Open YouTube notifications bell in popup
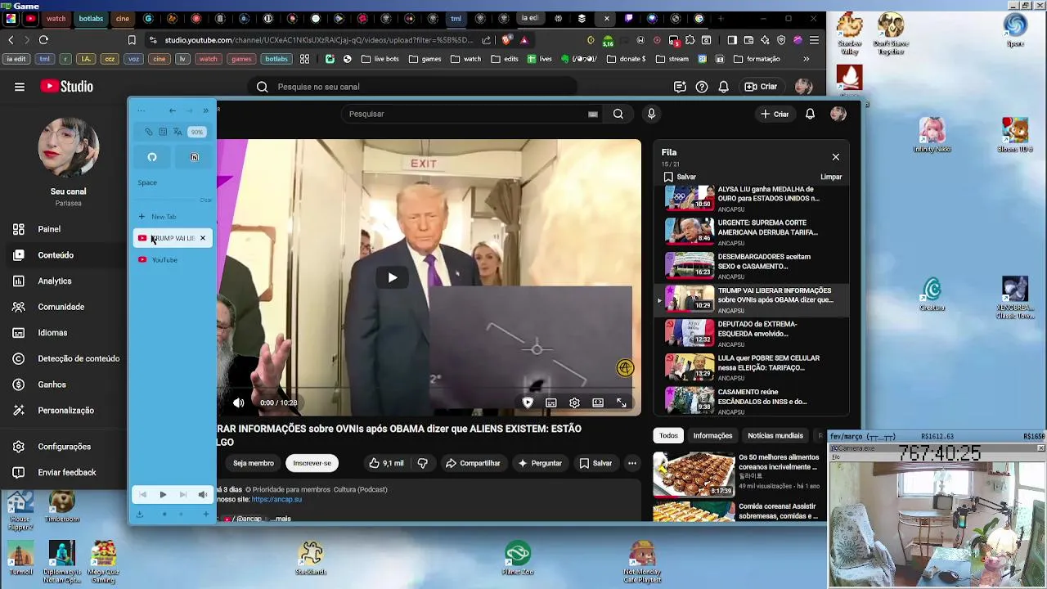The width and height of the screenshot is (1047, 589). click(810, 114)
